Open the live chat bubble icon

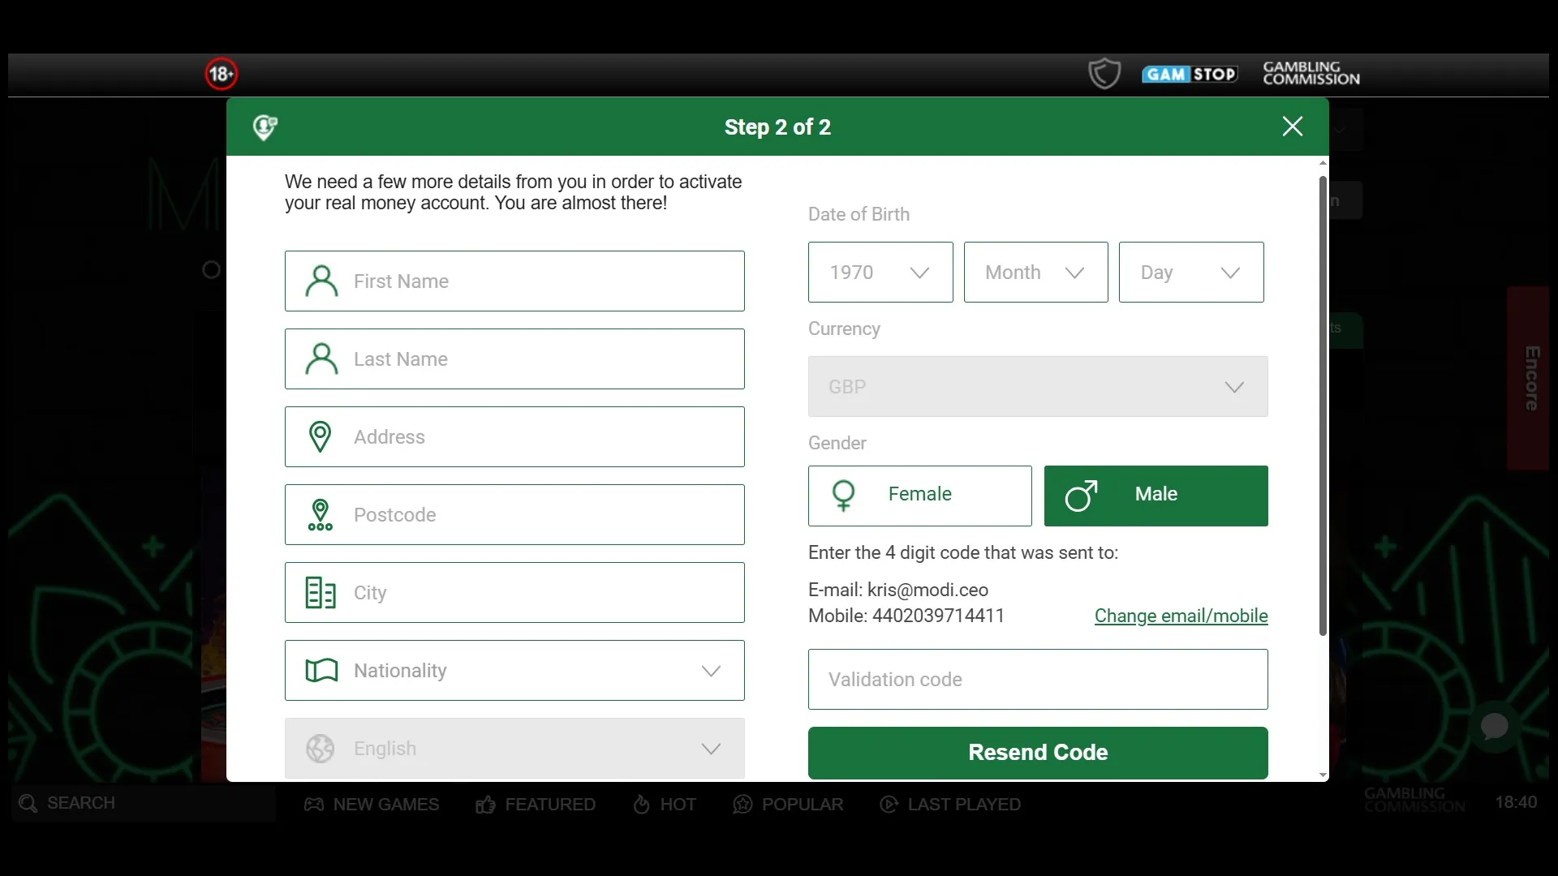(x=1495, y=727)
